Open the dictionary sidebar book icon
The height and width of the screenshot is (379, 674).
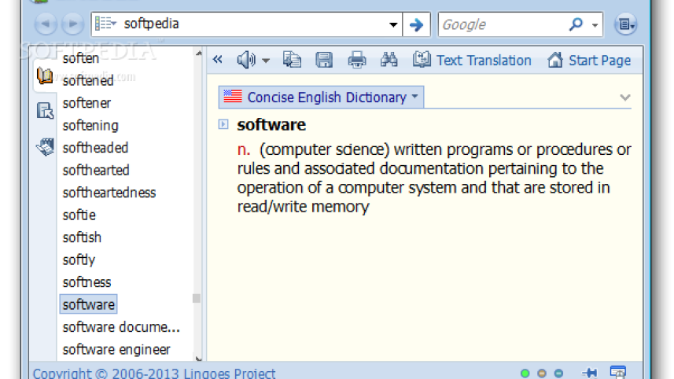45,76
